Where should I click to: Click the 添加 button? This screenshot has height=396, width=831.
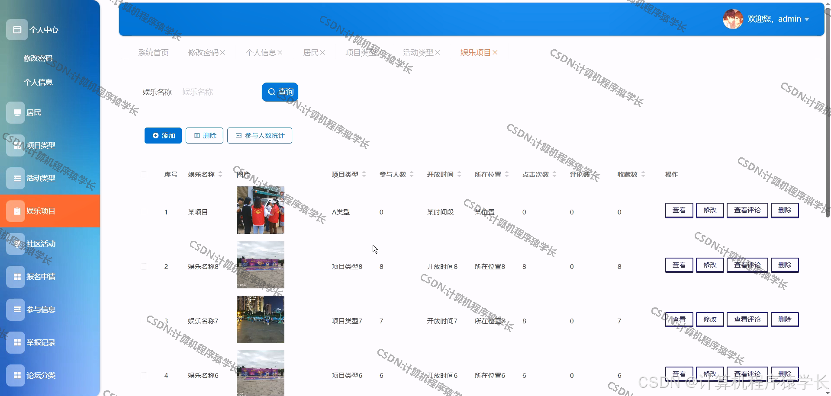point(163,136)
